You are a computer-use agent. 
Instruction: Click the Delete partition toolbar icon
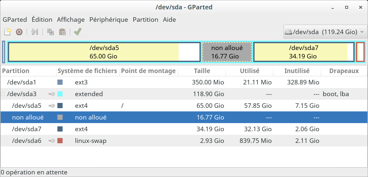(x=19, y=32)
